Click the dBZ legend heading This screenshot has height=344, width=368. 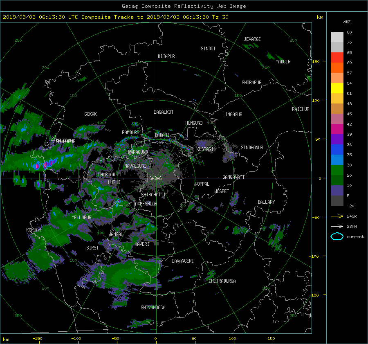[x=347, y=22]
